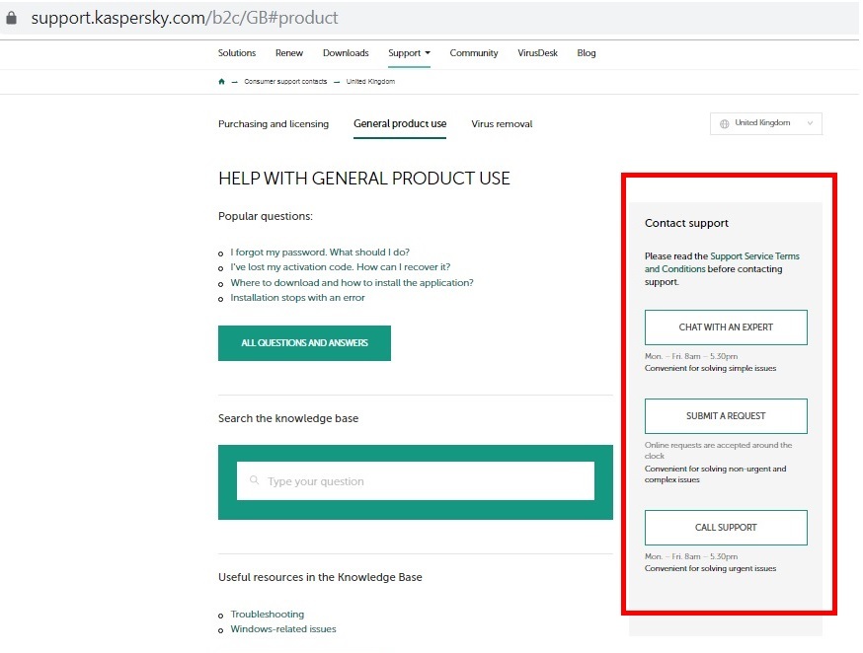Click the SUBMIT A REQUEST button
This screenshot has height=653, width=863.
pyautogui.click(x=726, y=416)
